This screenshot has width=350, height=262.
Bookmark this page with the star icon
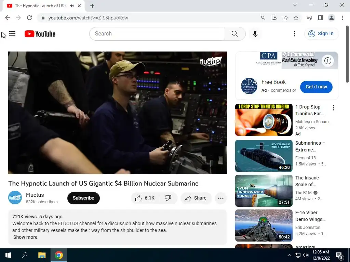pyautogui.click(x=296, y=18)
